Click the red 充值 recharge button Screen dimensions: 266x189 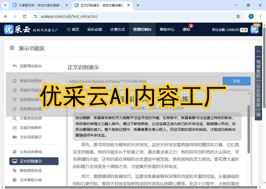[x=244, y=30]
